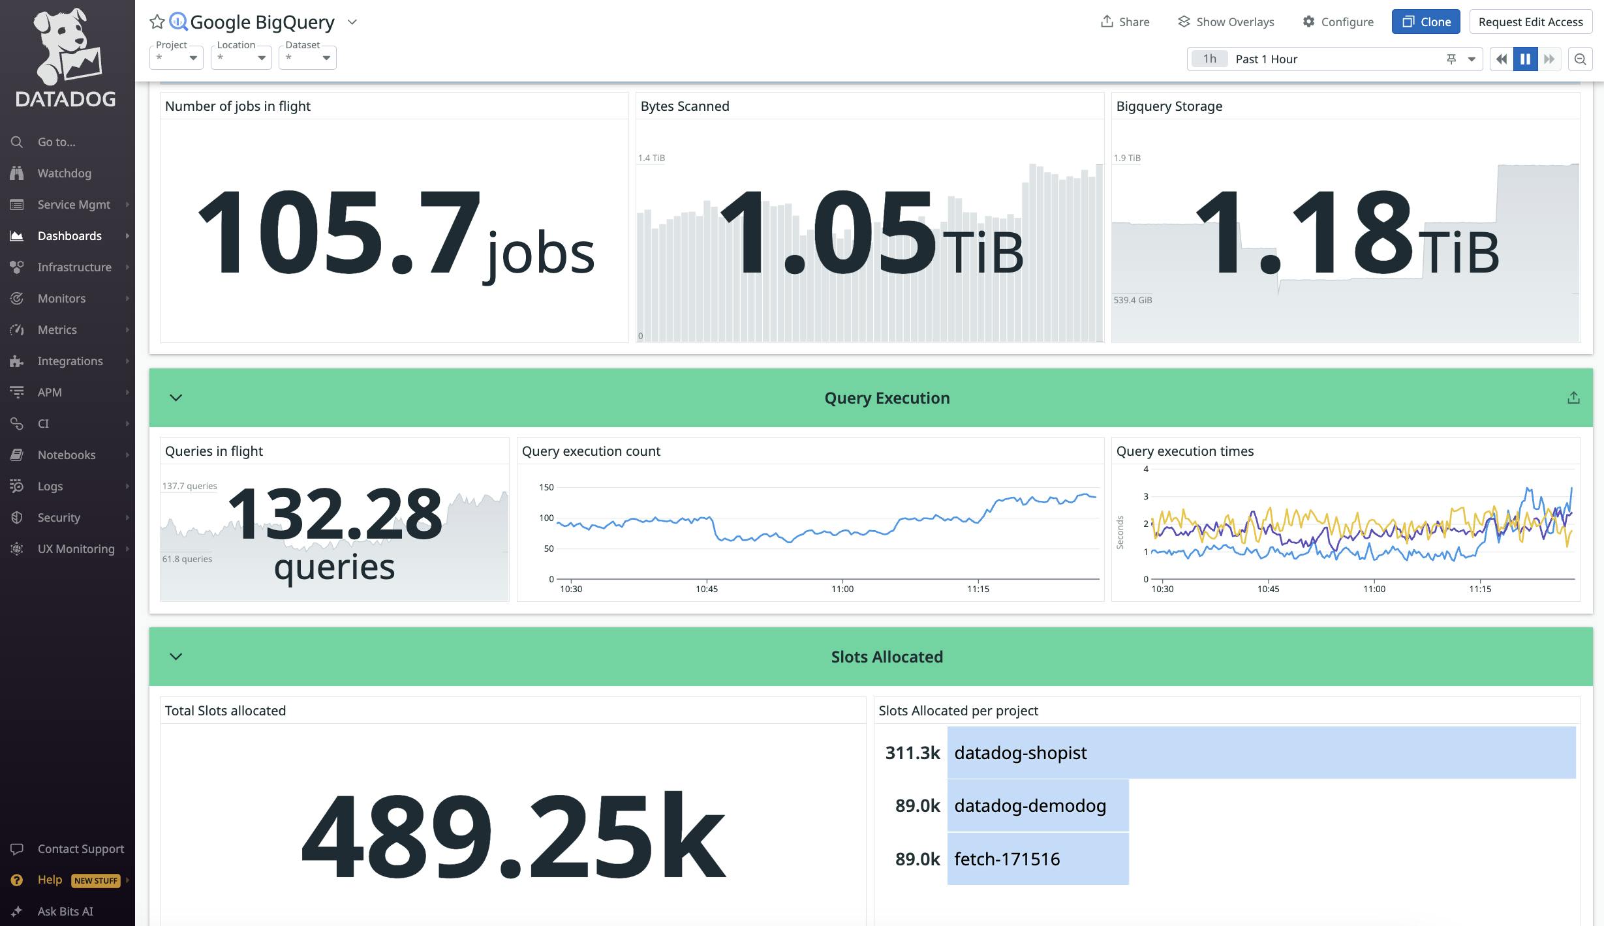
Task: Open Ask Bits AI in sidebar
Action: (x=65, y=911)
